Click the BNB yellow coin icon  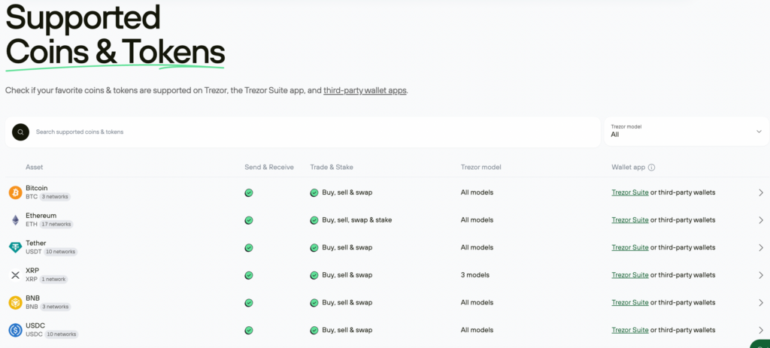[15, 302]
